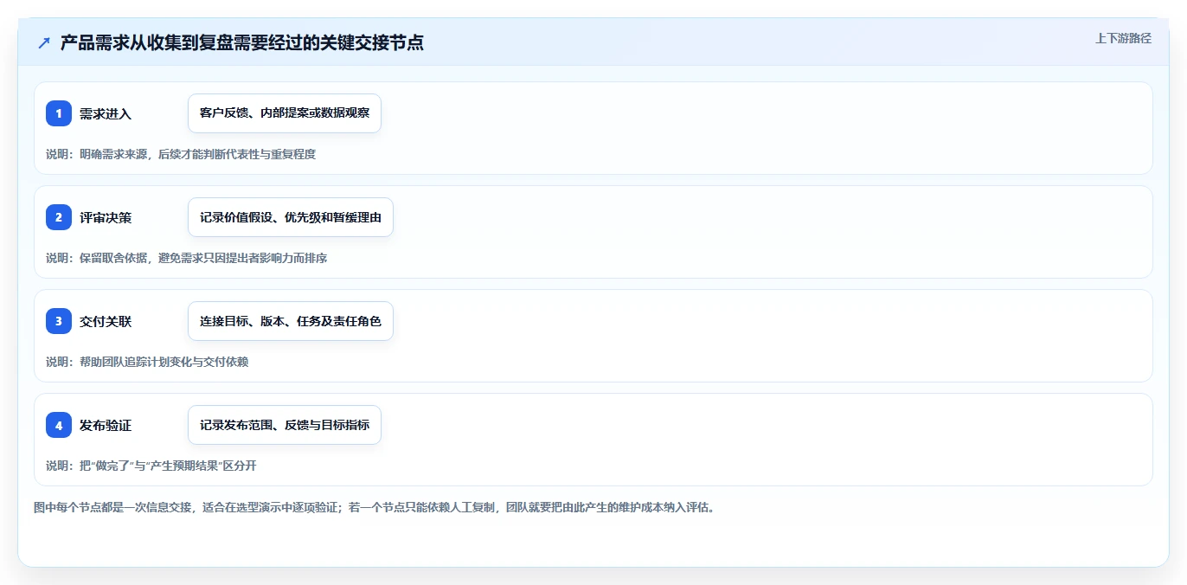Click the number 3 step badge

click(59, 321)
